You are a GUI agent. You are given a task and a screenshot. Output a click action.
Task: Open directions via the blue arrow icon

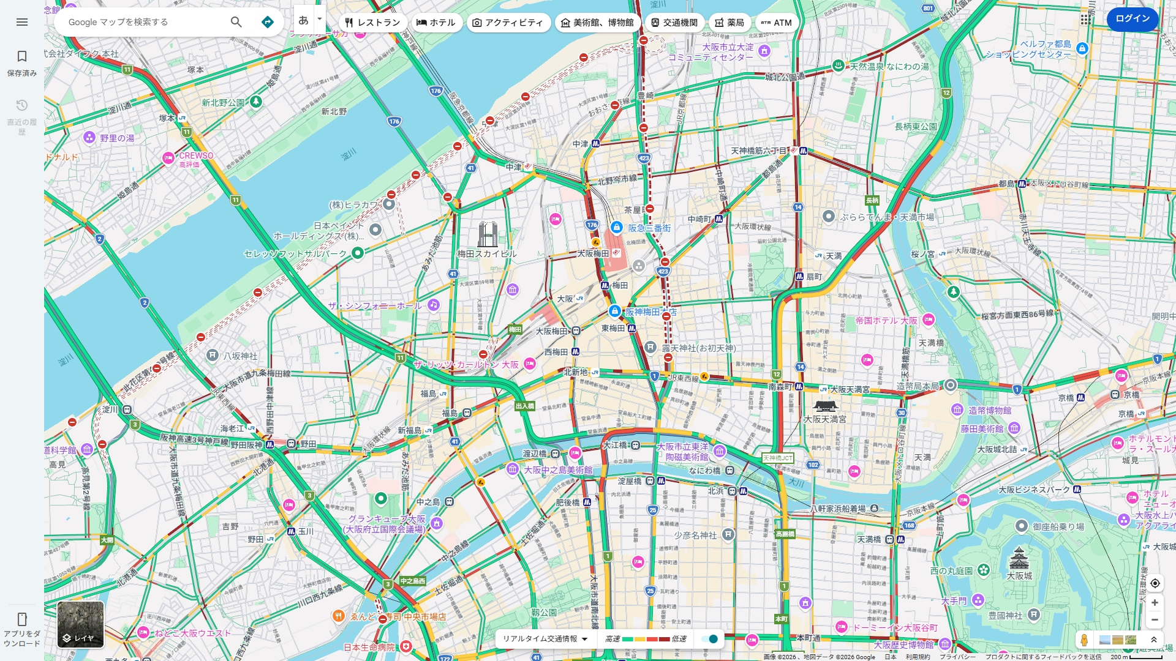(268, 22)
